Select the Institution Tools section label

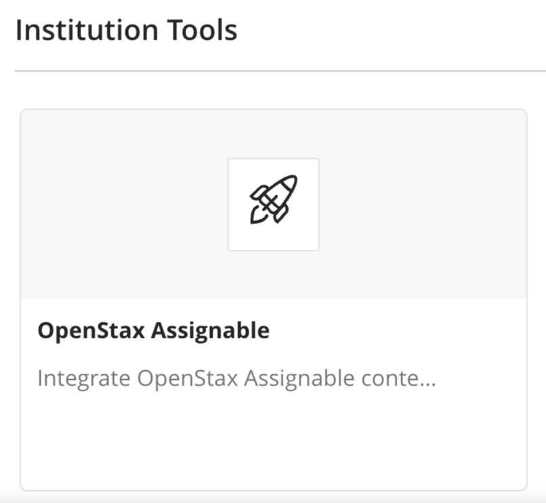127,29
